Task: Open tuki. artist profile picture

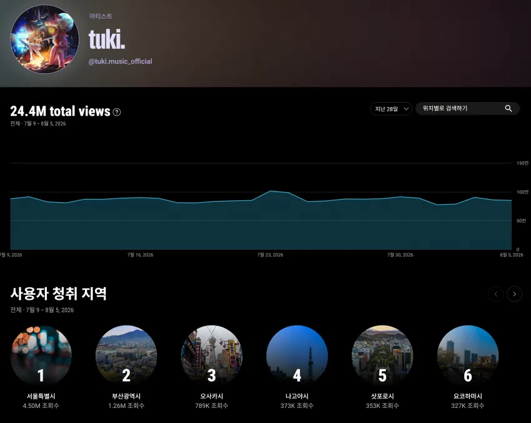Action: point(45,39)
